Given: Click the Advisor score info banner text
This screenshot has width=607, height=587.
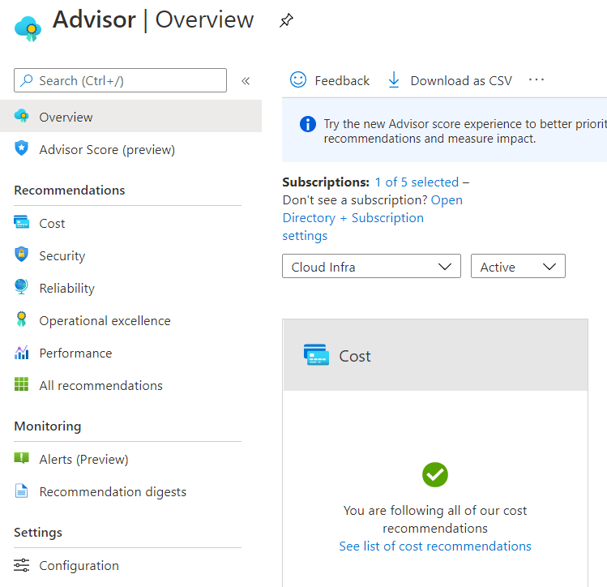Looking at the screenshot, I should pos(465,131).
